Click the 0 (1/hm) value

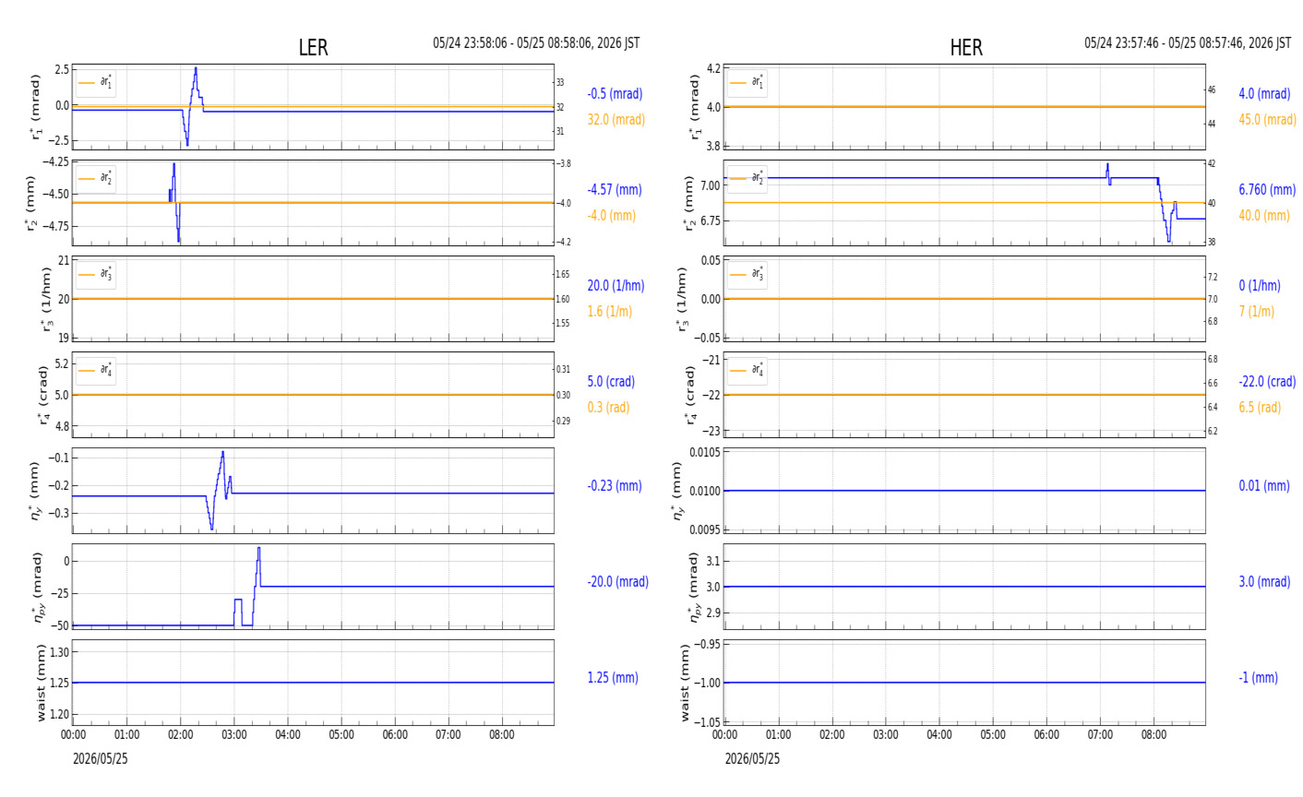1260,286
